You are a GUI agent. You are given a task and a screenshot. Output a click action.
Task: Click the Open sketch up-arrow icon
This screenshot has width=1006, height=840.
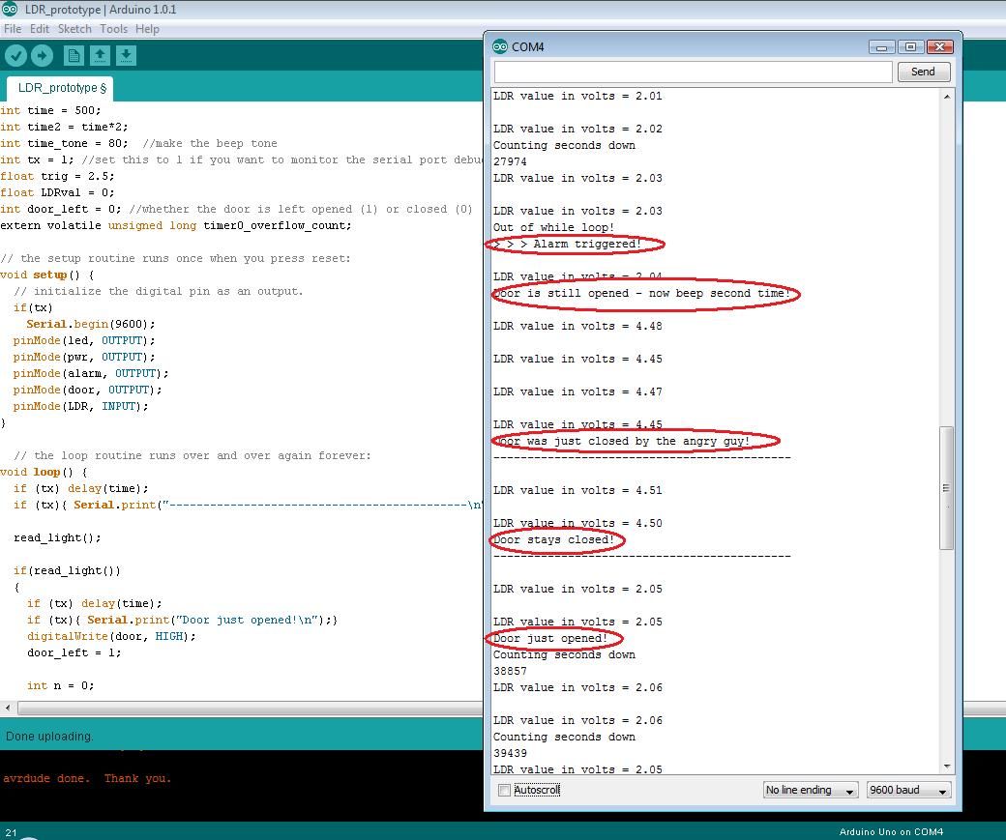(x=100, y=56)
